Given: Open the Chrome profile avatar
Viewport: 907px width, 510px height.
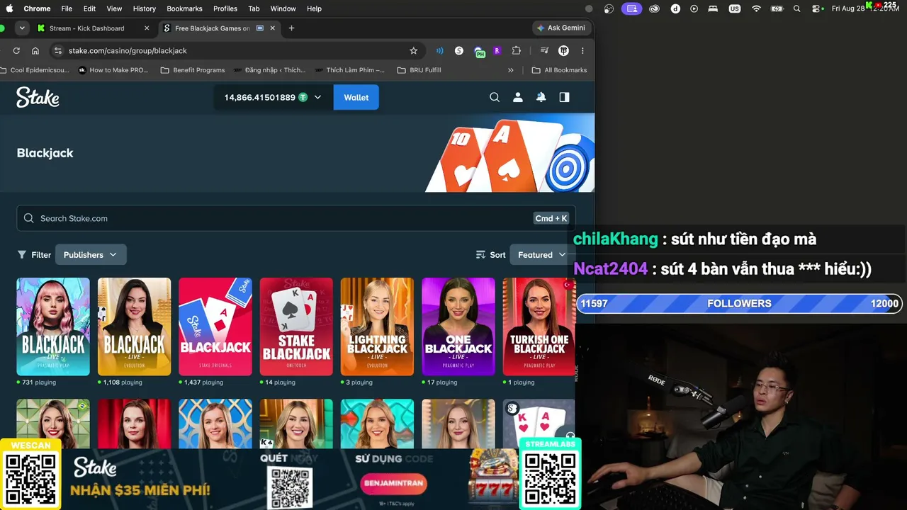Looking at the screenshot, I should (x=563, y=50).
